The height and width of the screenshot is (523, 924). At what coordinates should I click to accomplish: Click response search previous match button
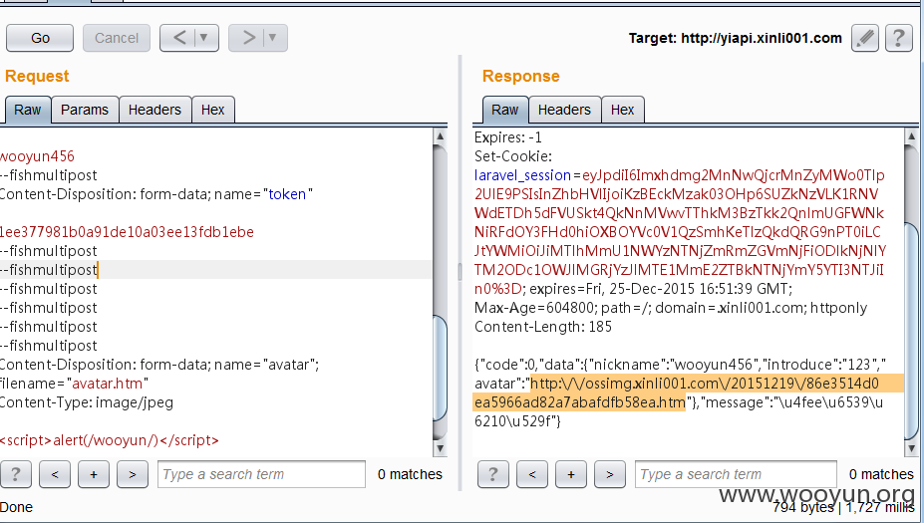[x=532, y=474]
